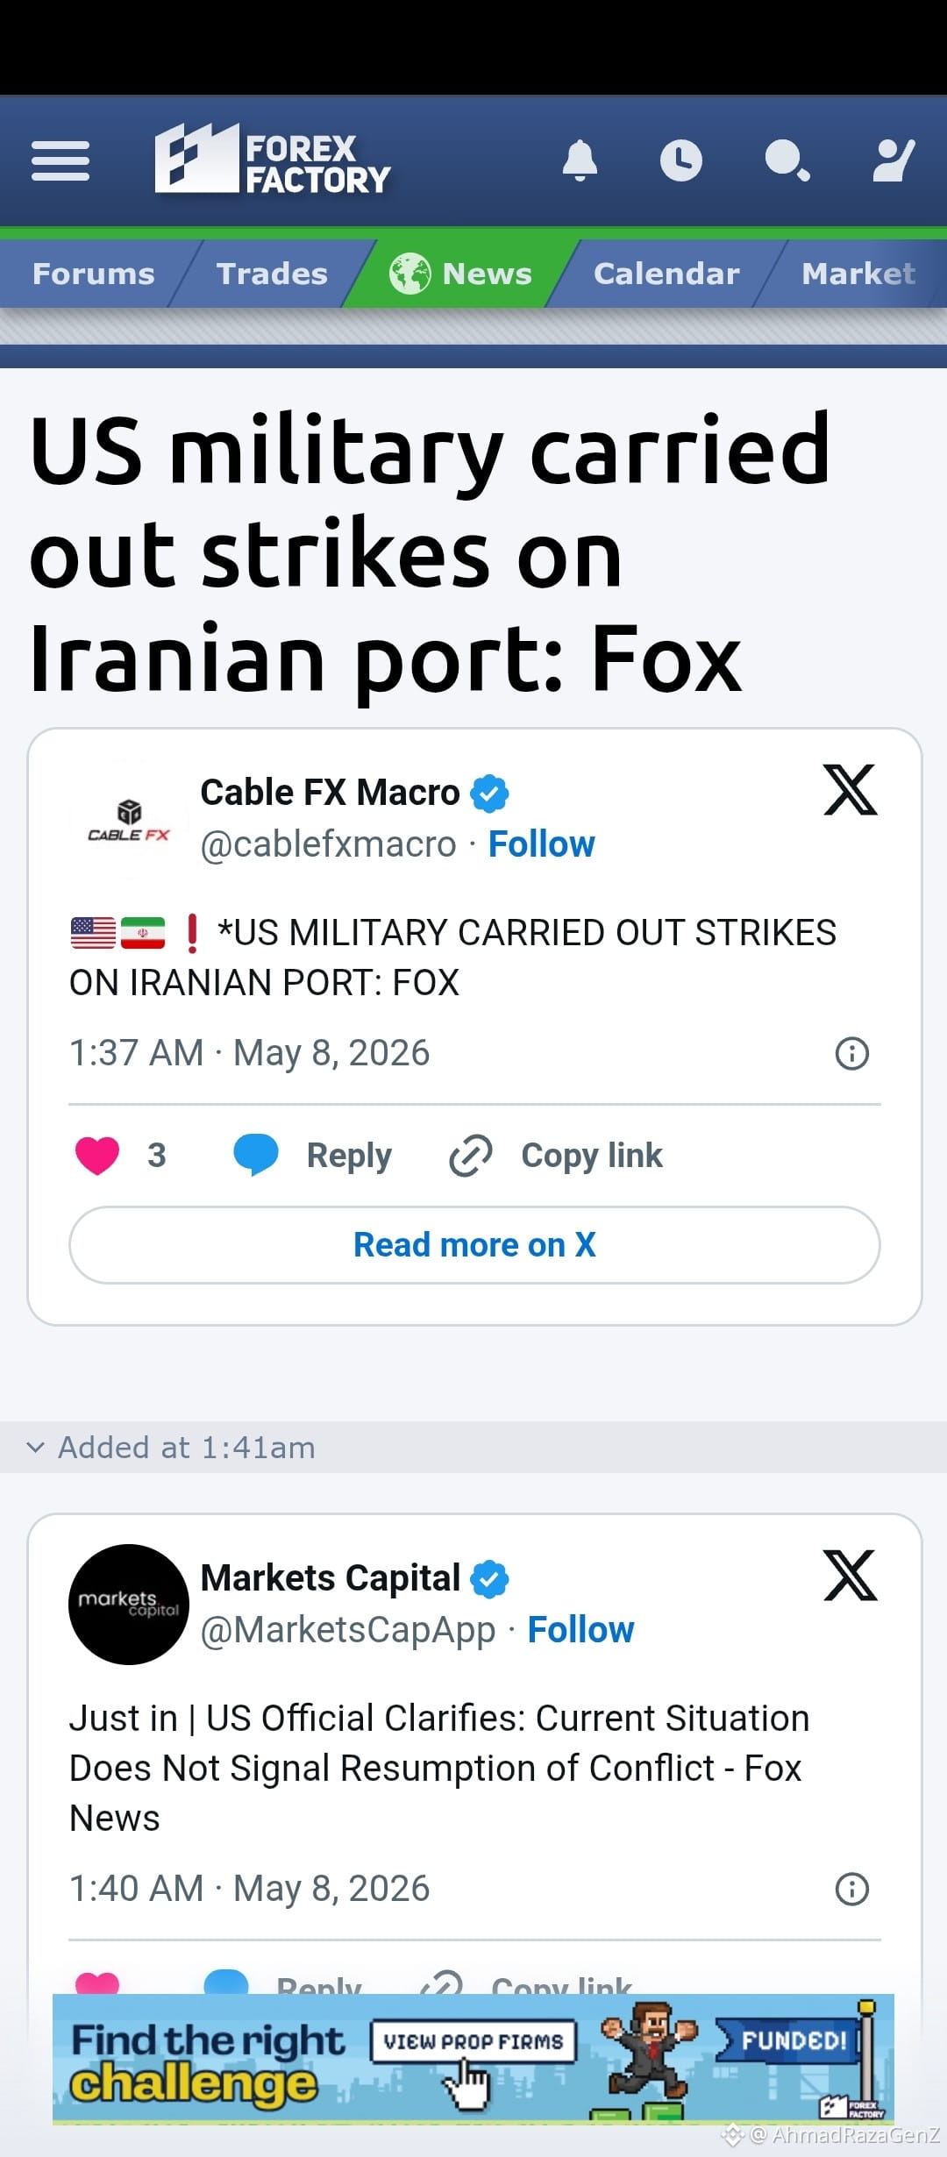947x2157 pixels.
Task: Open the notifications bell
Action: point(580,160)
